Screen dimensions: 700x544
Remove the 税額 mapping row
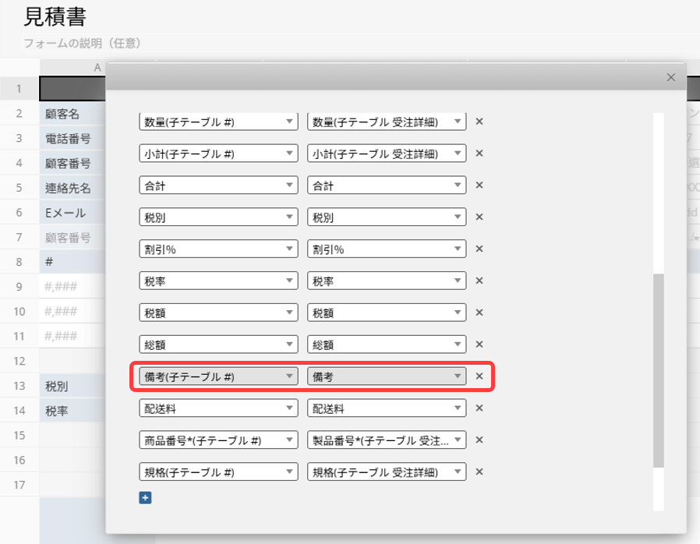tap(479, 313)
